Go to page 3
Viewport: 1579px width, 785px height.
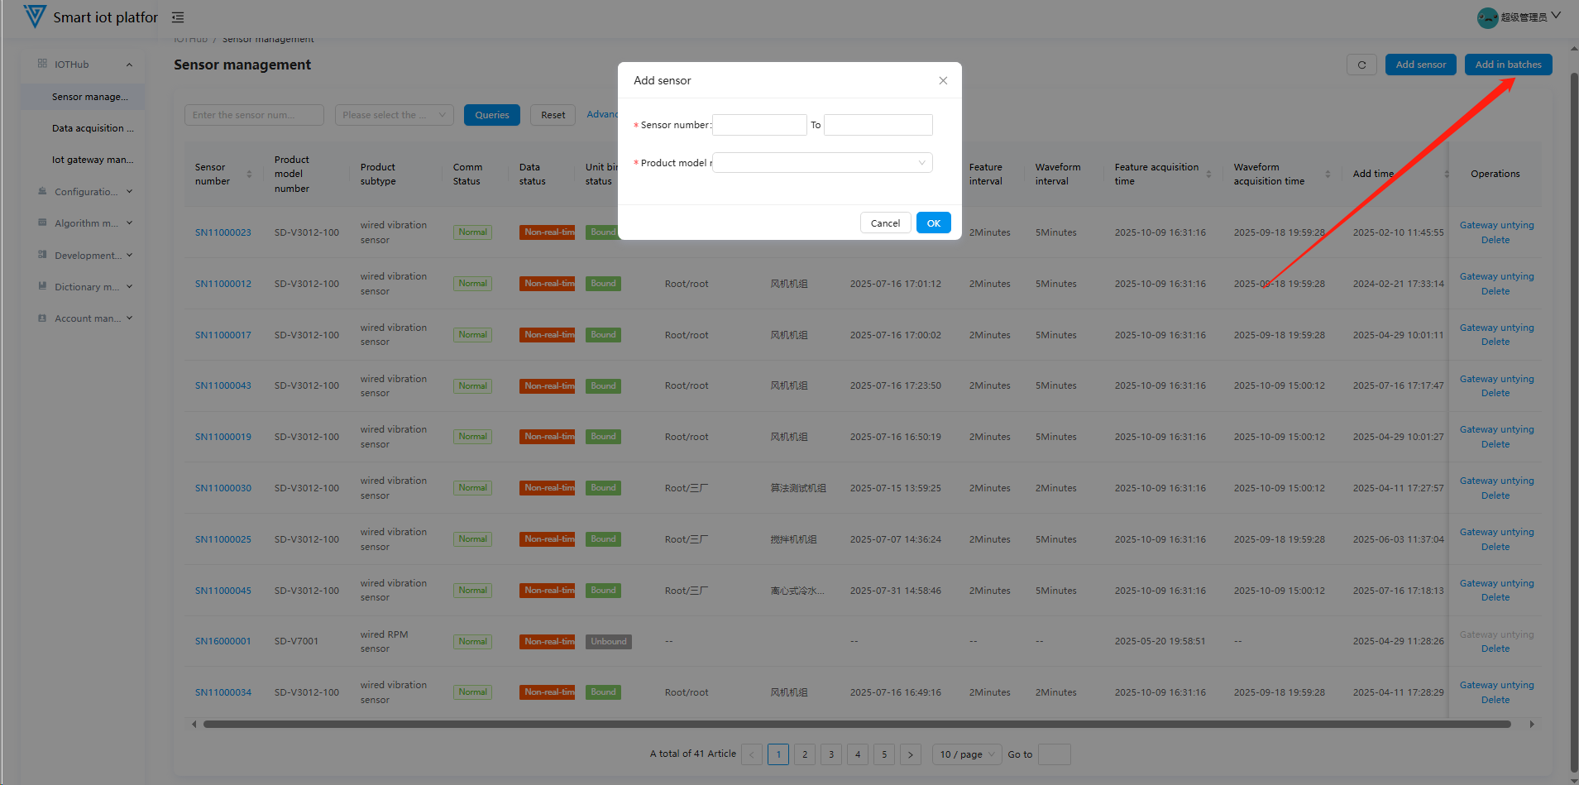[831, 754]
